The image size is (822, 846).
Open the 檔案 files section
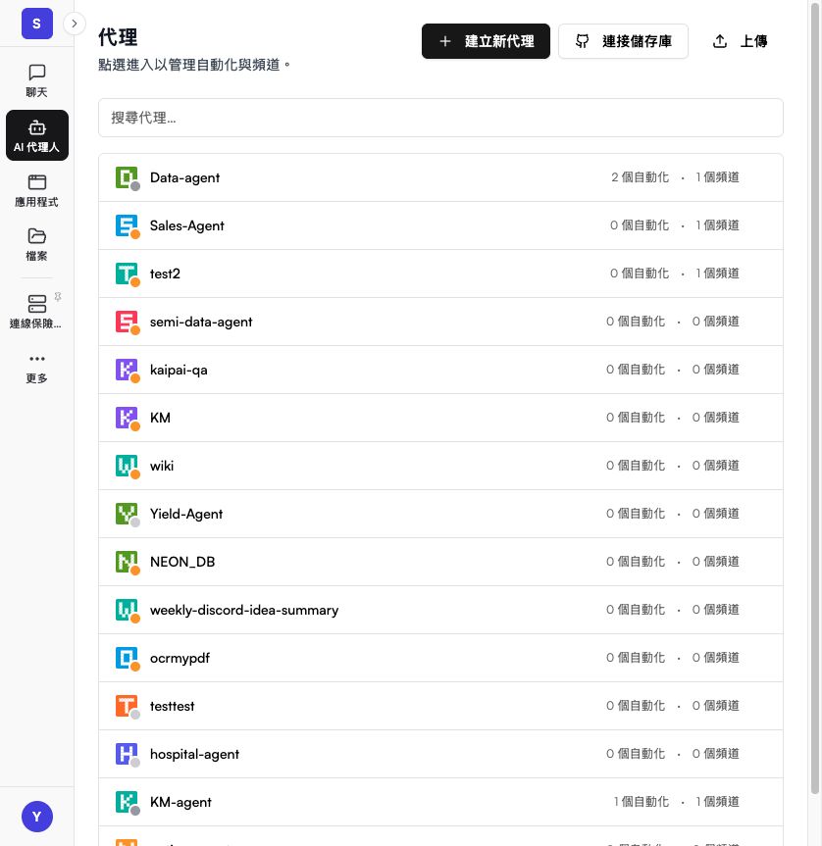coord(36,245)
